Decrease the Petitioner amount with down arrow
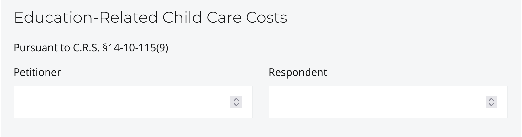This screenshot has width=522, height=137. pyautogui.click(x=236, y=105)
